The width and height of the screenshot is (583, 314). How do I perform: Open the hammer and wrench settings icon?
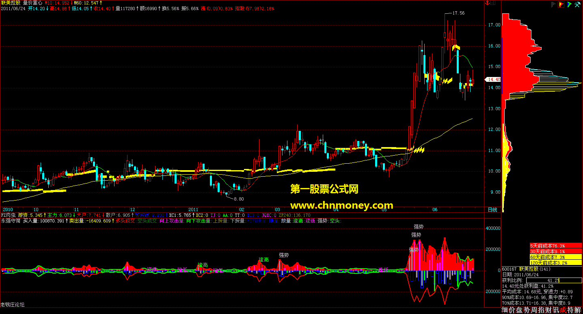[x=578, y=4]
